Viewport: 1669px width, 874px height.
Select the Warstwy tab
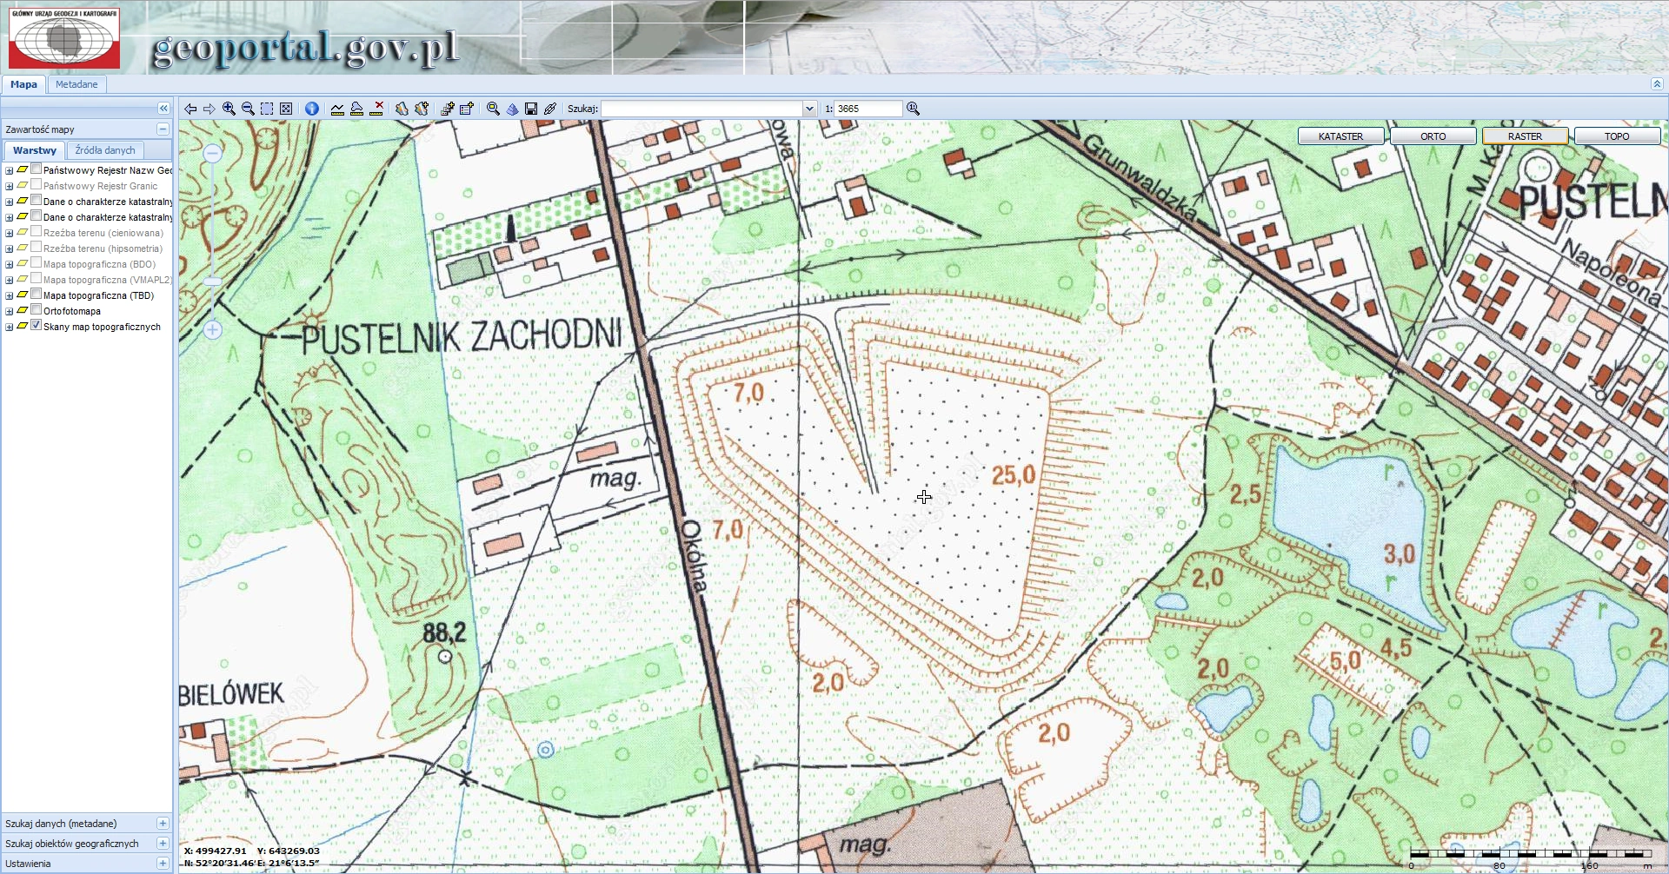click(35, 150)
